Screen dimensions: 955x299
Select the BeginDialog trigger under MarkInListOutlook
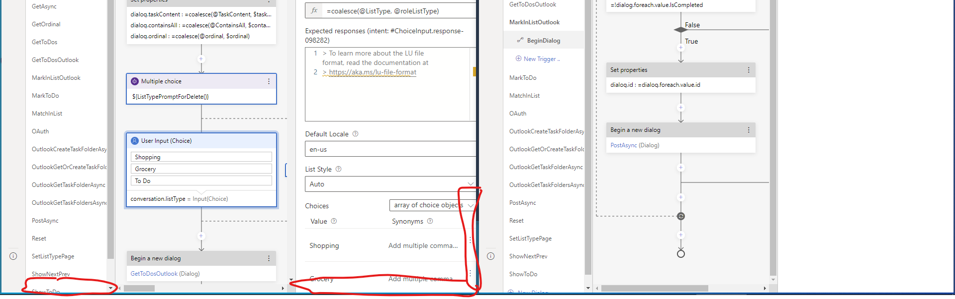click(544, 40)
